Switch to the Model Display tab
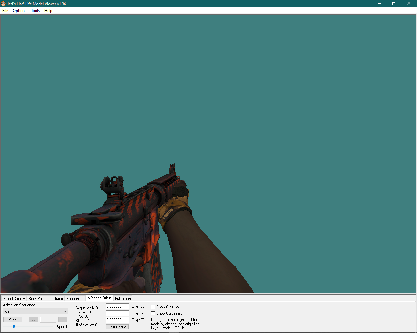 tap(14, 299)
